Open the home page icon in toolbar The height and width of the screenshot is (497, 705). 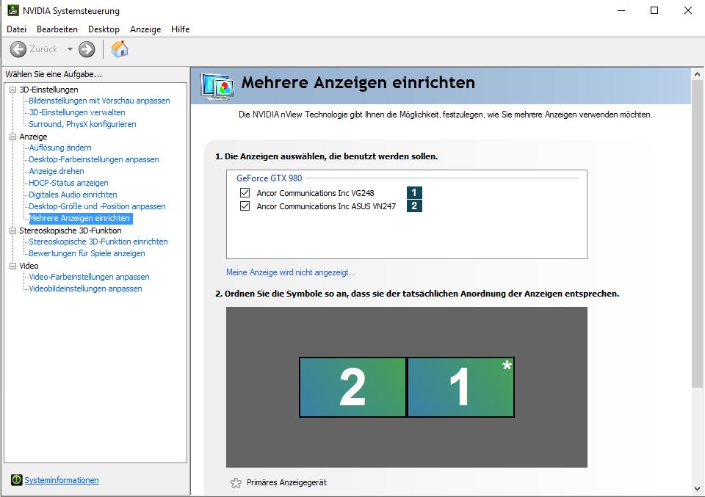point(120,49)
